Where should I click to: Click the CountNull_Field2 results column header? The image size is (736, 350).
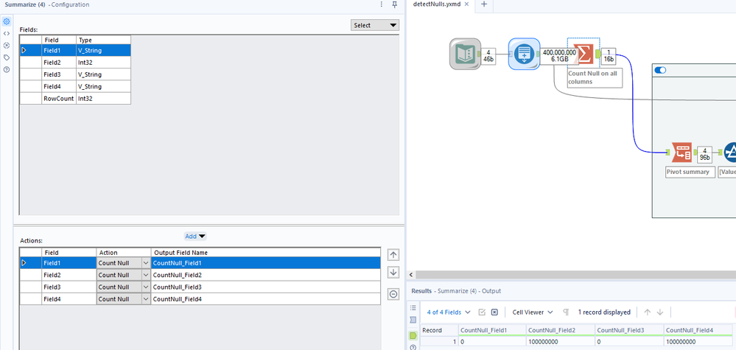pyautogui.click(x=561, y=330)
